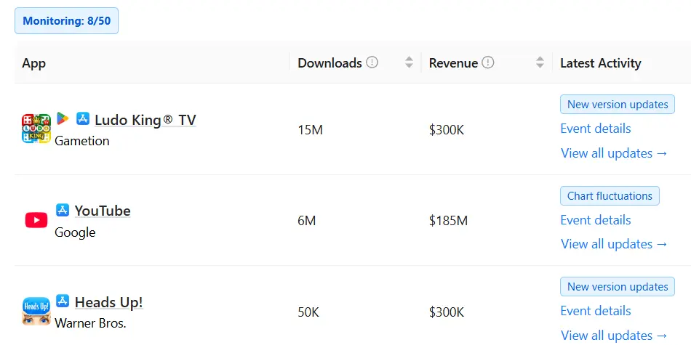
Task: Click the Chart fluctuations tag for YouTube
Action: (x=610, y=196)
